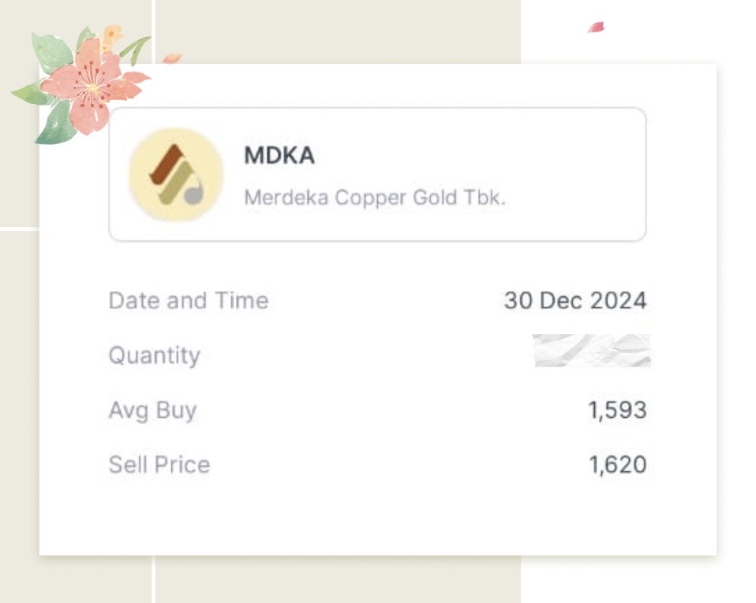Click the Sell Price label
The height and width of the screenshot is (603, 756).
[x=159, y=464]
